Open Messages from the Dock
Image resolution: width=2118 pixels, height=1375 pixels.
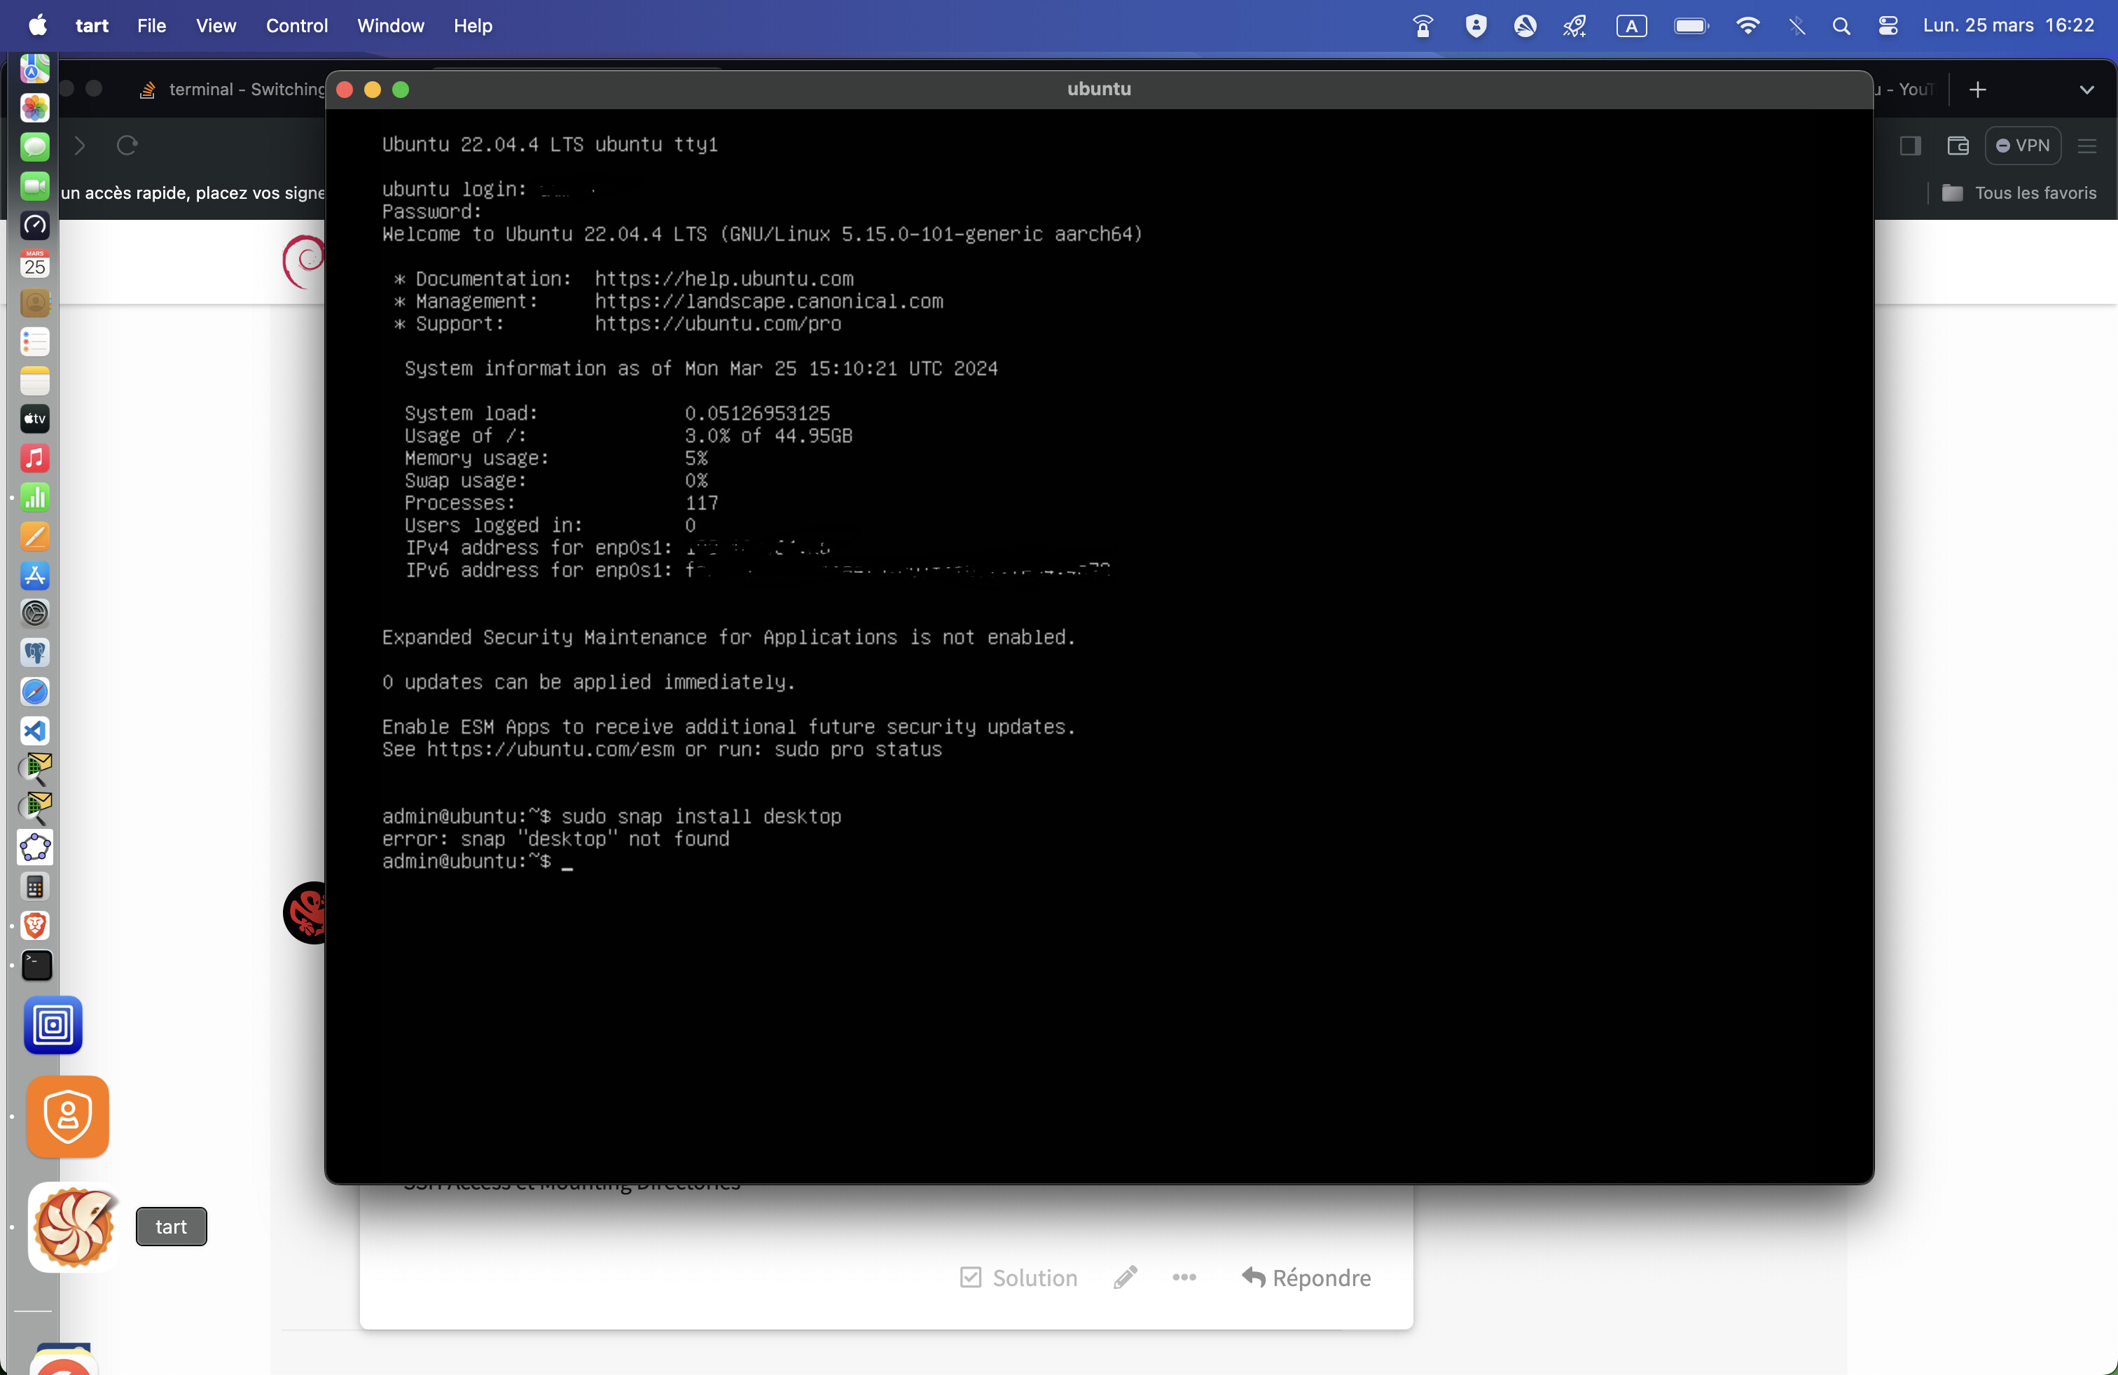35,147
